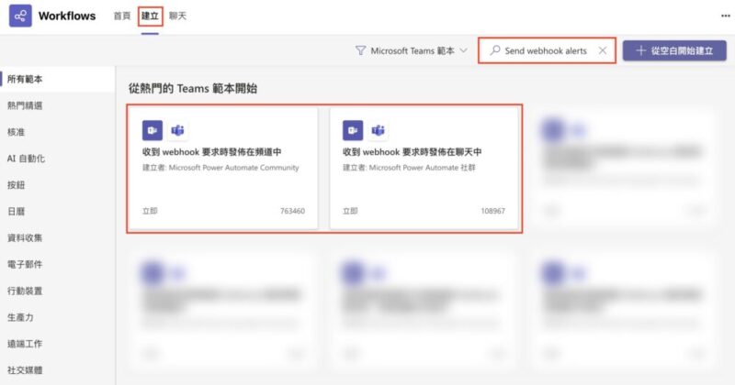Select 生產力 category
Image resolution: width=735 pixels, height=385 pixels.
pos(57,317)
